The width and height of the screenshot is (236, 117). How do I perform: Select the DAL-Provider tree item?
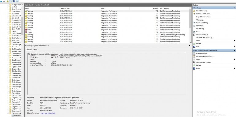pyautogui.click(x=16, y=71)
